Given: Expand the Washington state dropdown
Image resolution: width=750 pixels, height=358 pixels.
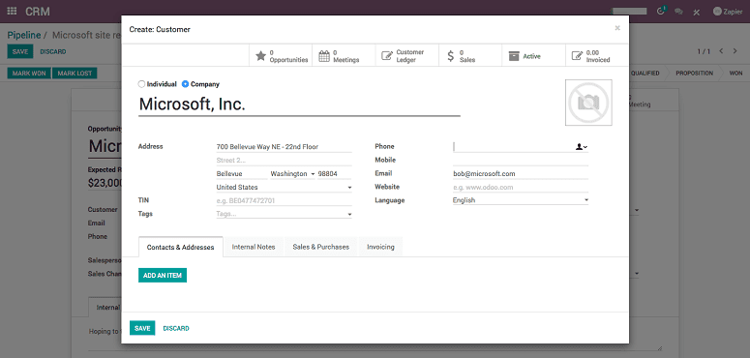Looking at the screenshot, I should 292,174.
